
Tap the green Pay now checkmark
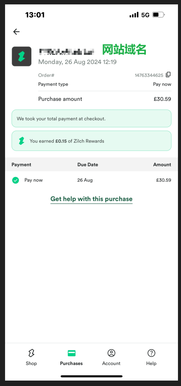[16, 180]
